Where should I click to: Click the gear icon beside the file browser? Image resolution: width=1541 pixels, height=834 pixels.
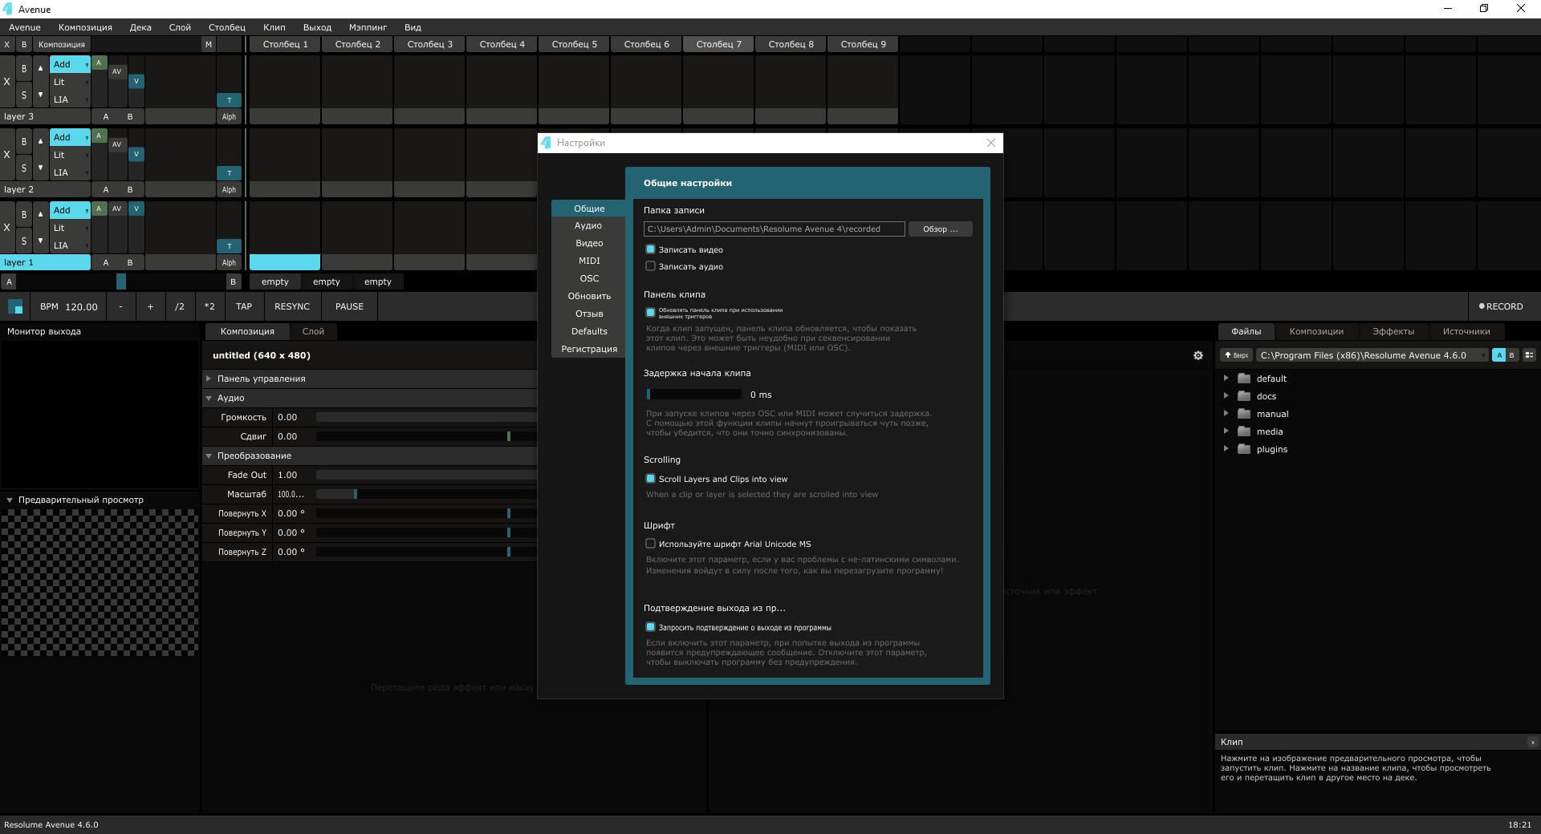click(x=1197, y=355)
